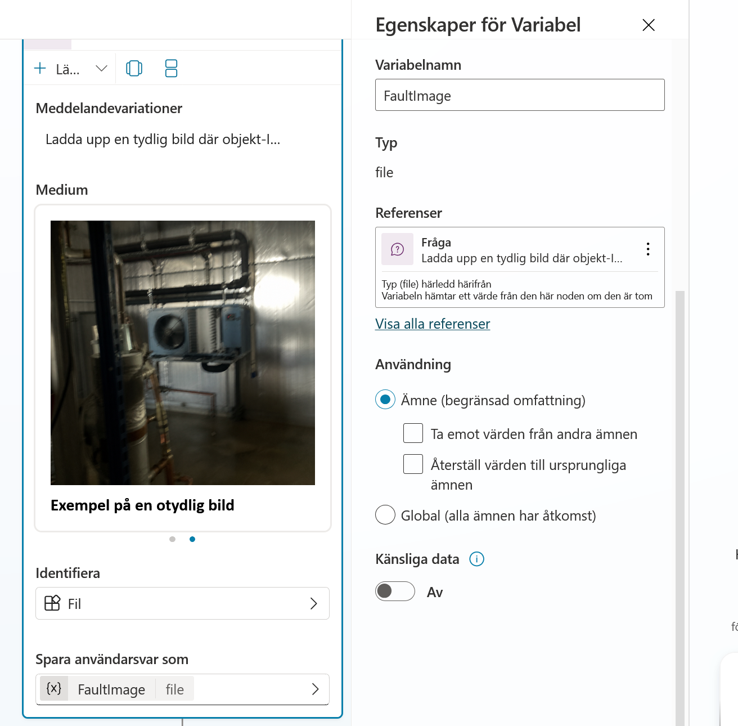The width and height of the screenshot is (738, 726).
Task: Click the Fråga question node icon
Action: pyautogui.click(x=397, y=249)
